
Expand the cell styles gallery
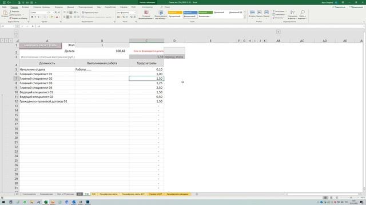point(245,18)
